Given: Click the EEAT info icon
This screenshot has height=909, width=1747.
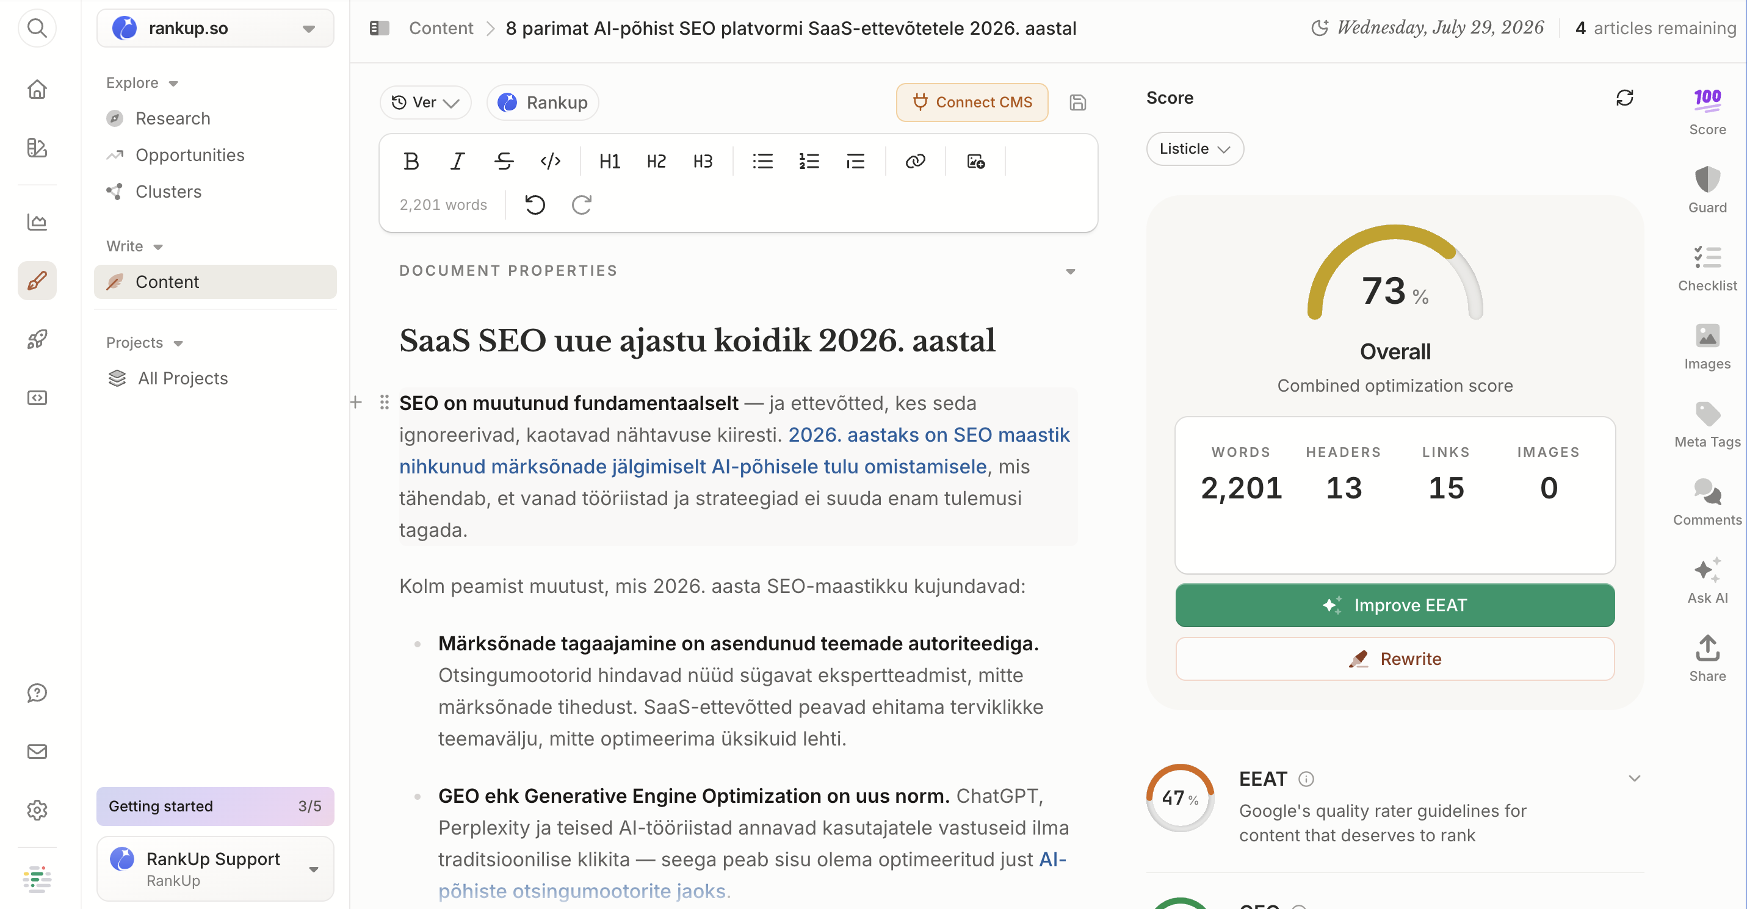Looking at the screenshot, I should (1306, 779).
